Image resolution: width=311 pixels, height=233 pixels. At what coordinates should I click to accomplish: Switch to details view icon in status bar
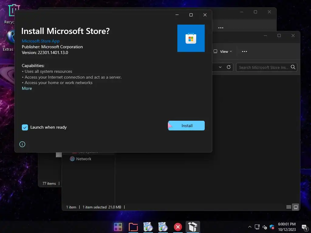click(289, 207)
